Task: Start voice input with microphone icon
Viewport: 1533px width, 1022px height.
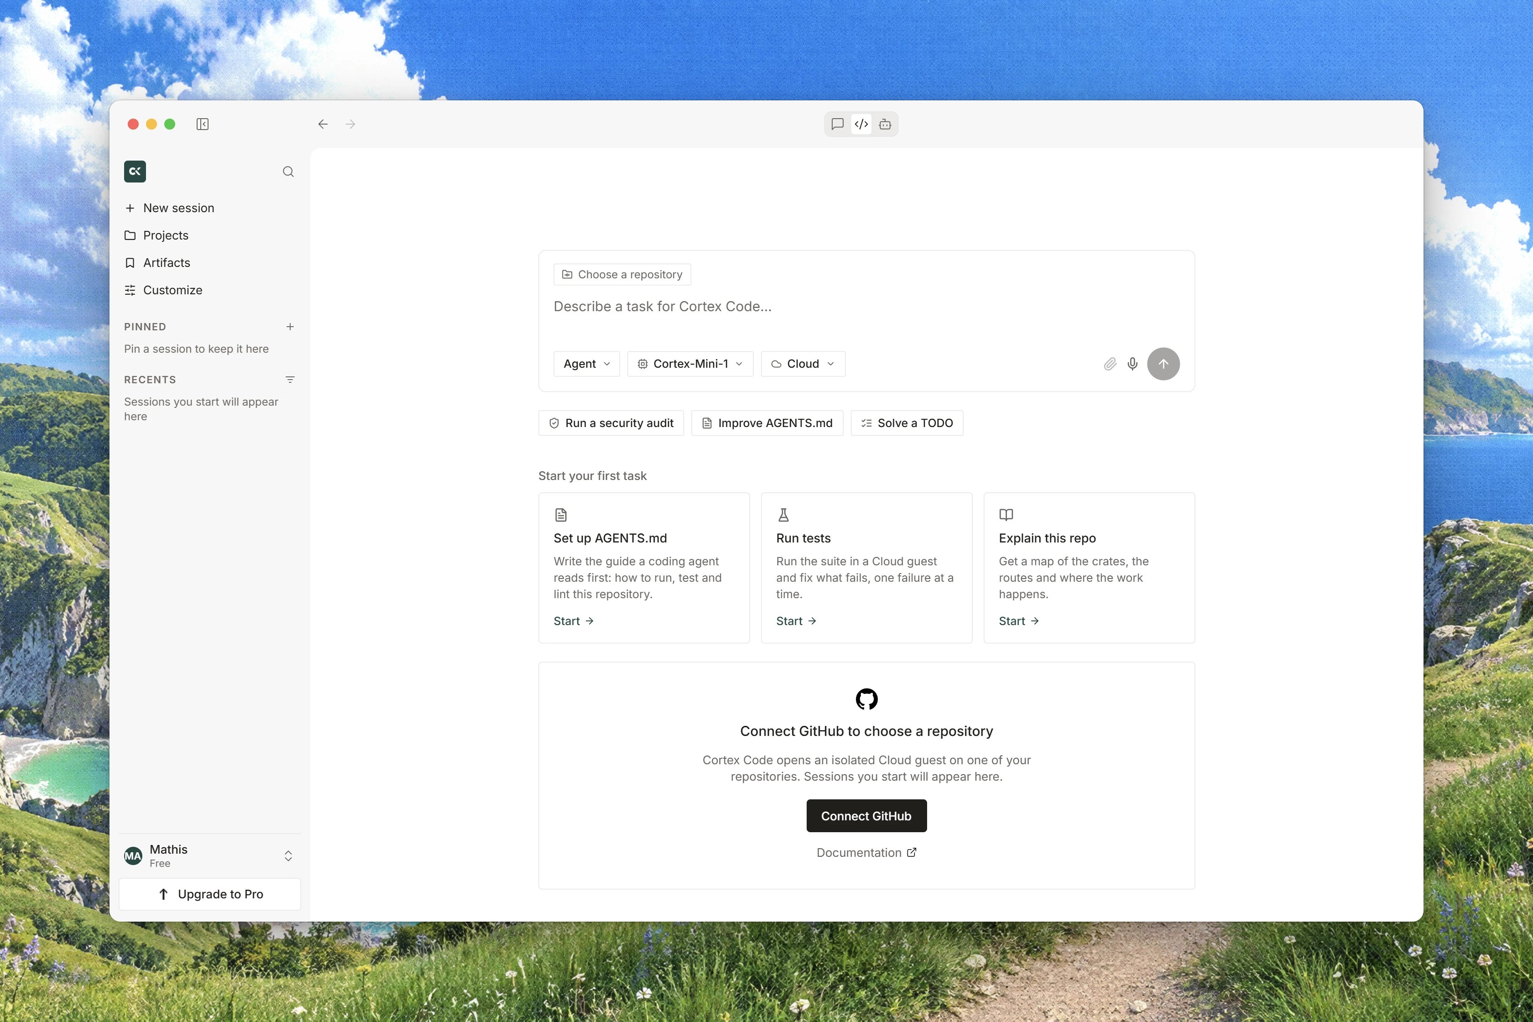Action: tap(1133, 364)
